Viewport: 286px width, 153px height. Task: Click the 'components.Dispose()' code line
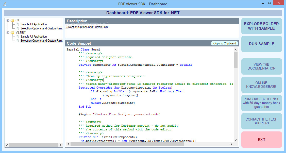(x=121, y=95)
